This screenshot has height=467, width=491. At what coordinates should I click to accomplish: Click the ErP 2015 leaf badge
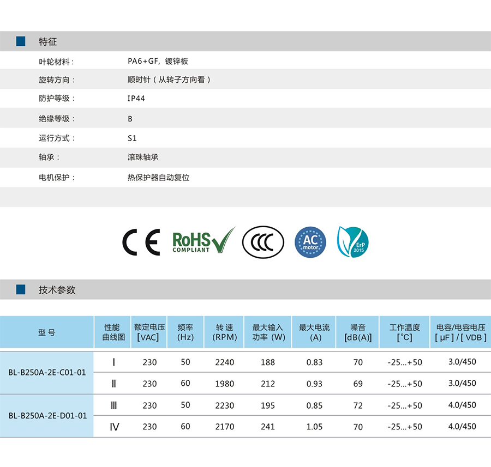tap(352, 242)
